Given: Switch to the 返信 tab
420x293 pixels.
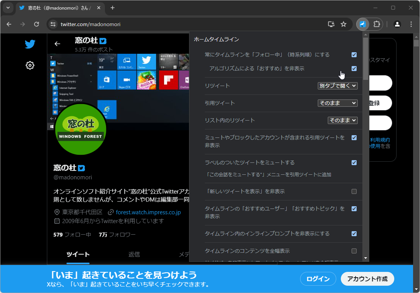Looking at the screenshot, I should point(134,254).
